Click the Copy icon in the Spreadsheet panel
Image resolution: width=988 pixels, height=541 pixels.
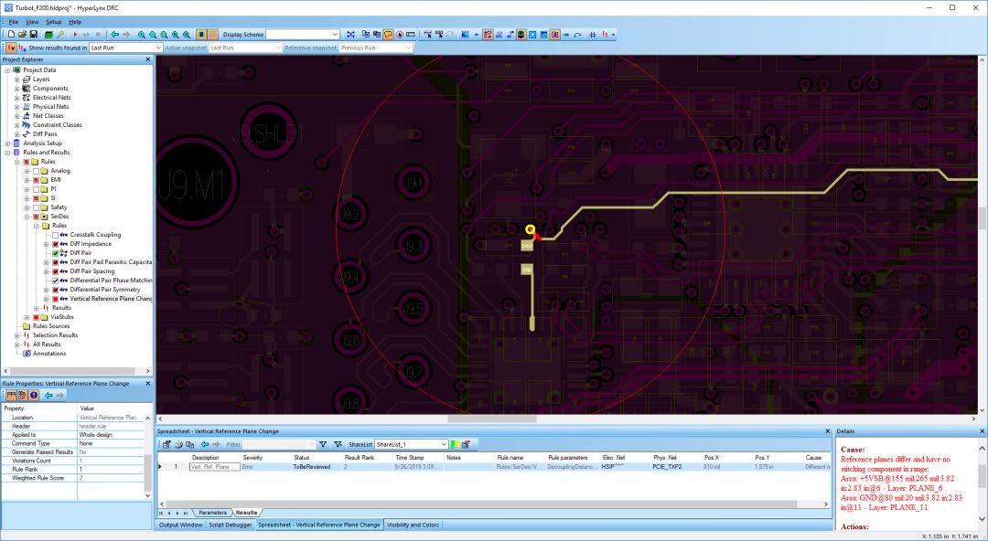[x=188, y=444]
